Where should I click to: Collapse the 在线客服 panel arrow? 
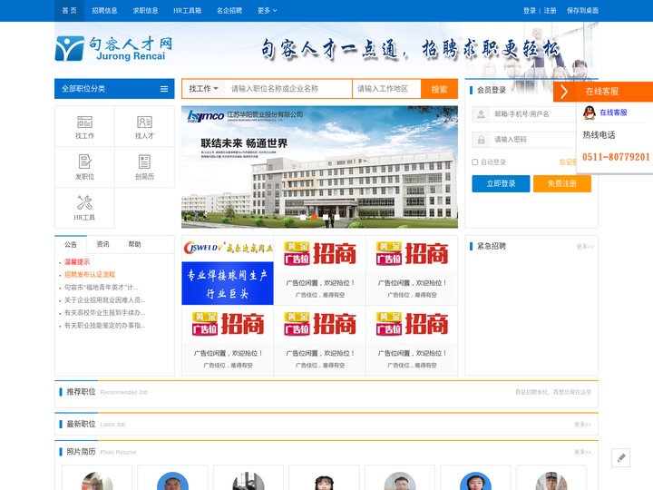coord(564,92)
